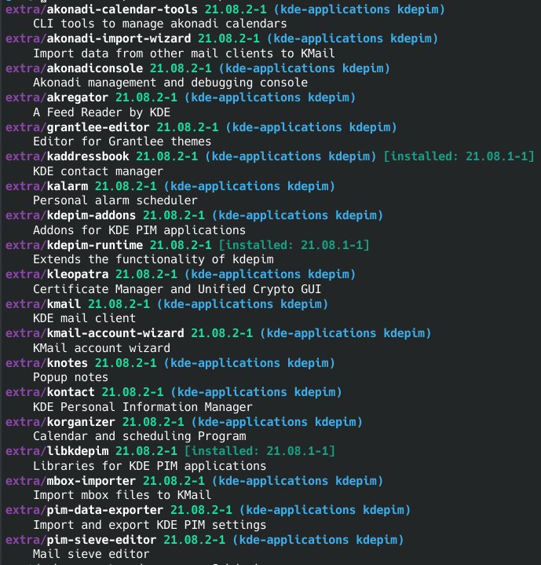Viewport: 541px width, 565px height.
Task: Click 'Import data from other mail clients to KMail'
Action: pyautogui.click(x=184, y=53)
